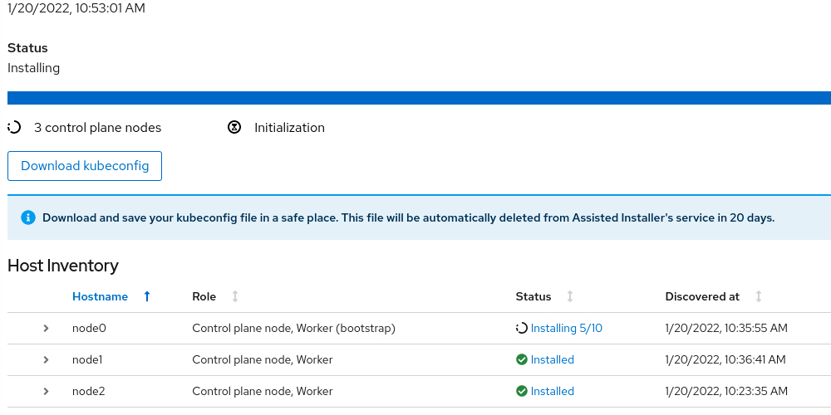The width and height of the screenshot is (831, 415).
Task: Click the control plane nodes spinner icon
Action: click(14, 128)
